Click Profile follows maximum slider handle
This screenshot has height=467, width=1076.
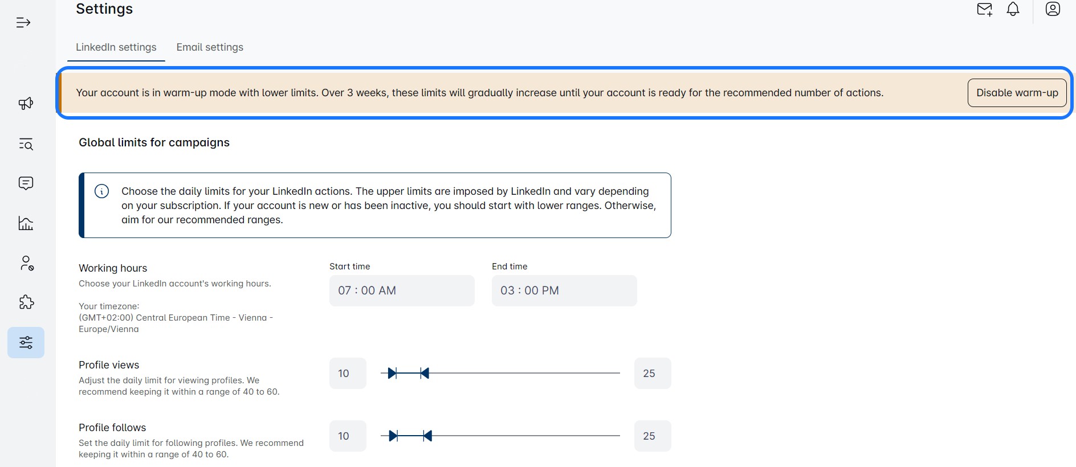pos(427,436)
